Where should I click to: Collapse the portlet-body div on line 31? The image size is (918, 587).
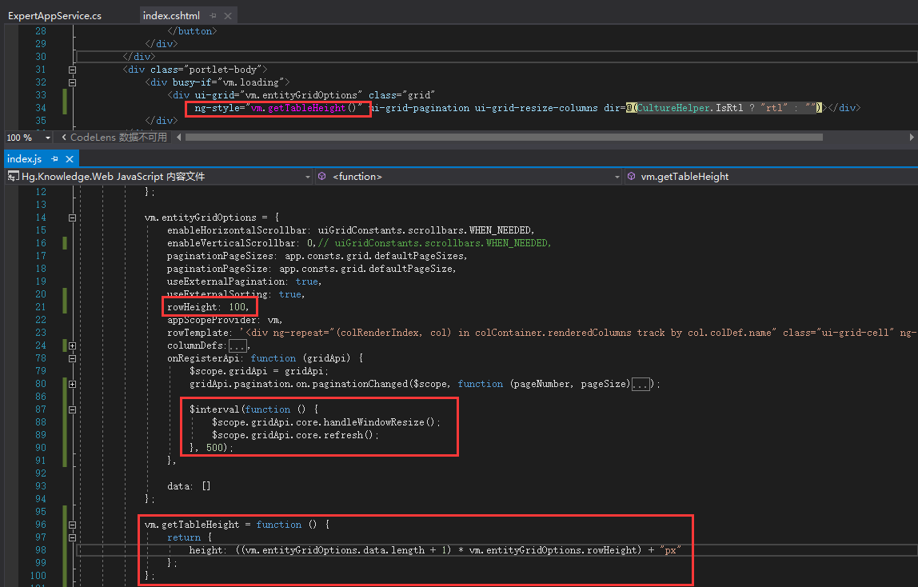73,70
